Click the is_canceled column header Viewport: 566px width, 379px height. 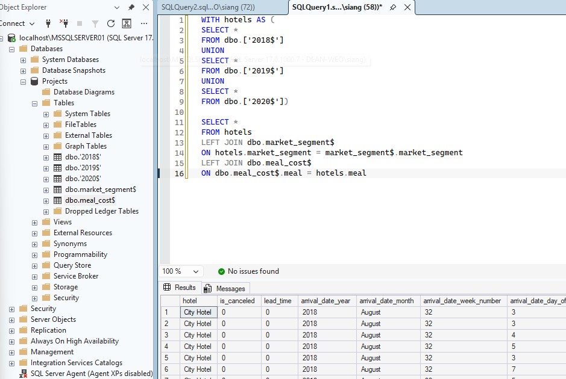(x=239, y=301)
